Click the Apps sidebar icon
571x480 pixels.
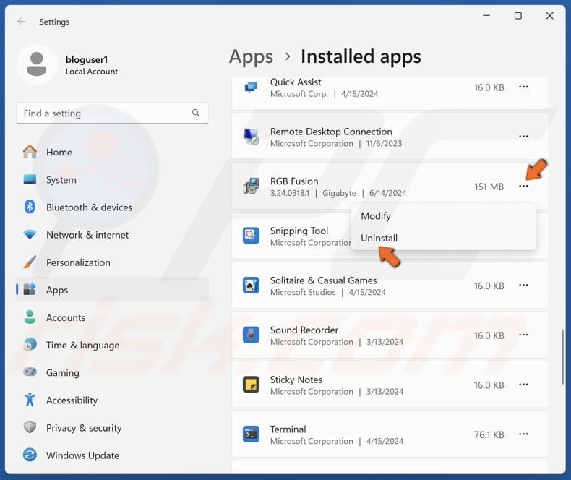(30, 290)
